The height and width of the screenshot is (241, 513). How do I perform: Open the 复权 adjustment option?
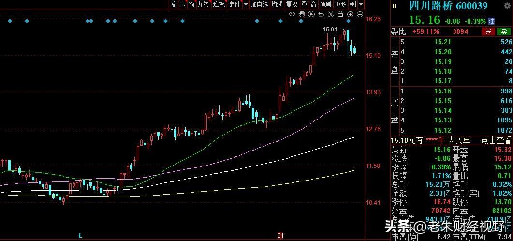tap(292, 4)
